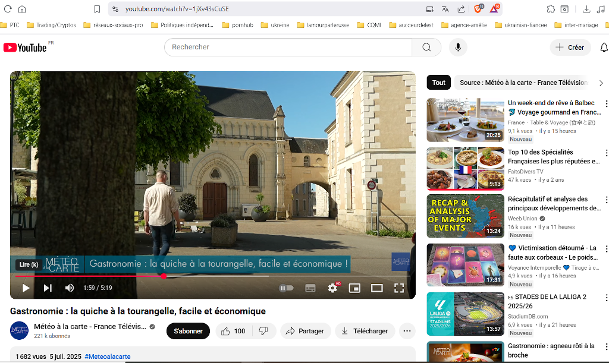Click the share icon in the address bar

(x=461, y=9)
